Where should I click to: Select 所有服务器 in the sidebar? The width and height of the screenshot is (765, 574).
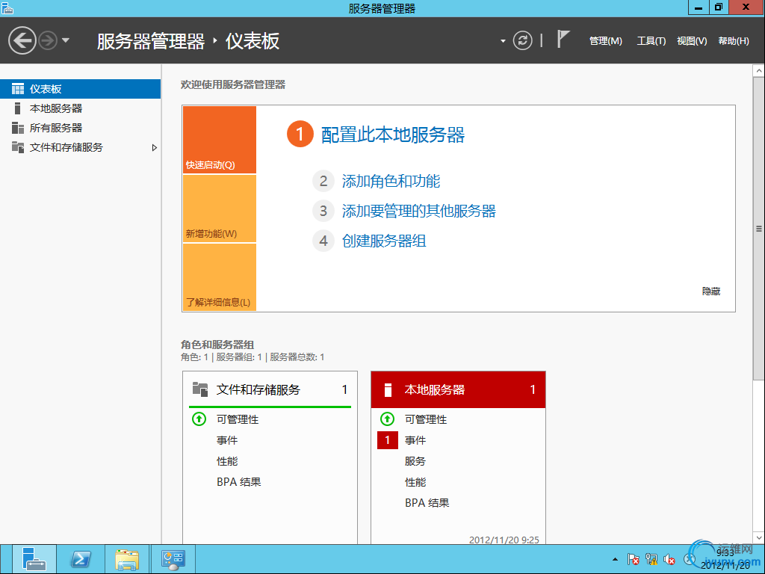coord(80,128)
